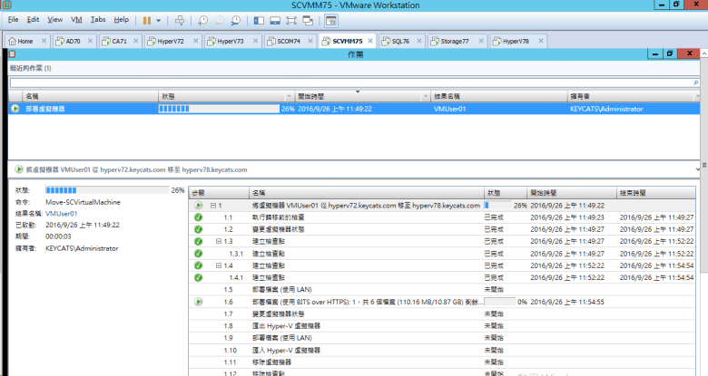Open the snapshot manager toolbar icon
Image resolution: width=708 pixels, height=376 pixels.
(236, 19)
